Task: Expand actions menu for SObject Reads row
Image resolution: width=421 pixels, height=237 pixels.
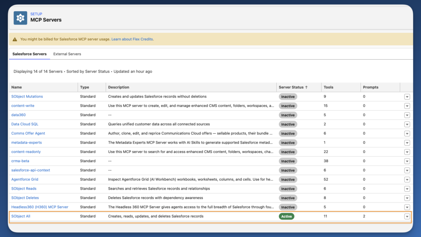Action: click(407, 188)
